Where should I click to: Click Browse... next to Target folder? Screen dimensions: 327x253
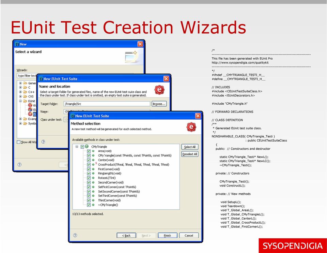(159, 104)
